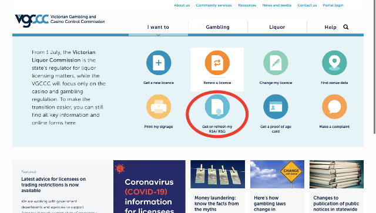Select the orange Renew a licence icon
This screenshot has width=376, height=213.
(x=217, y=63)
